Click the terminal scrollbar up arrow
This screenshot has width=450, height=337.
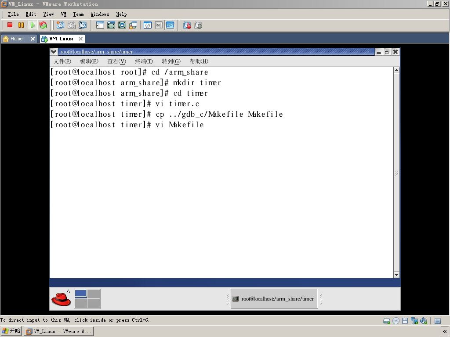point(396,70)
